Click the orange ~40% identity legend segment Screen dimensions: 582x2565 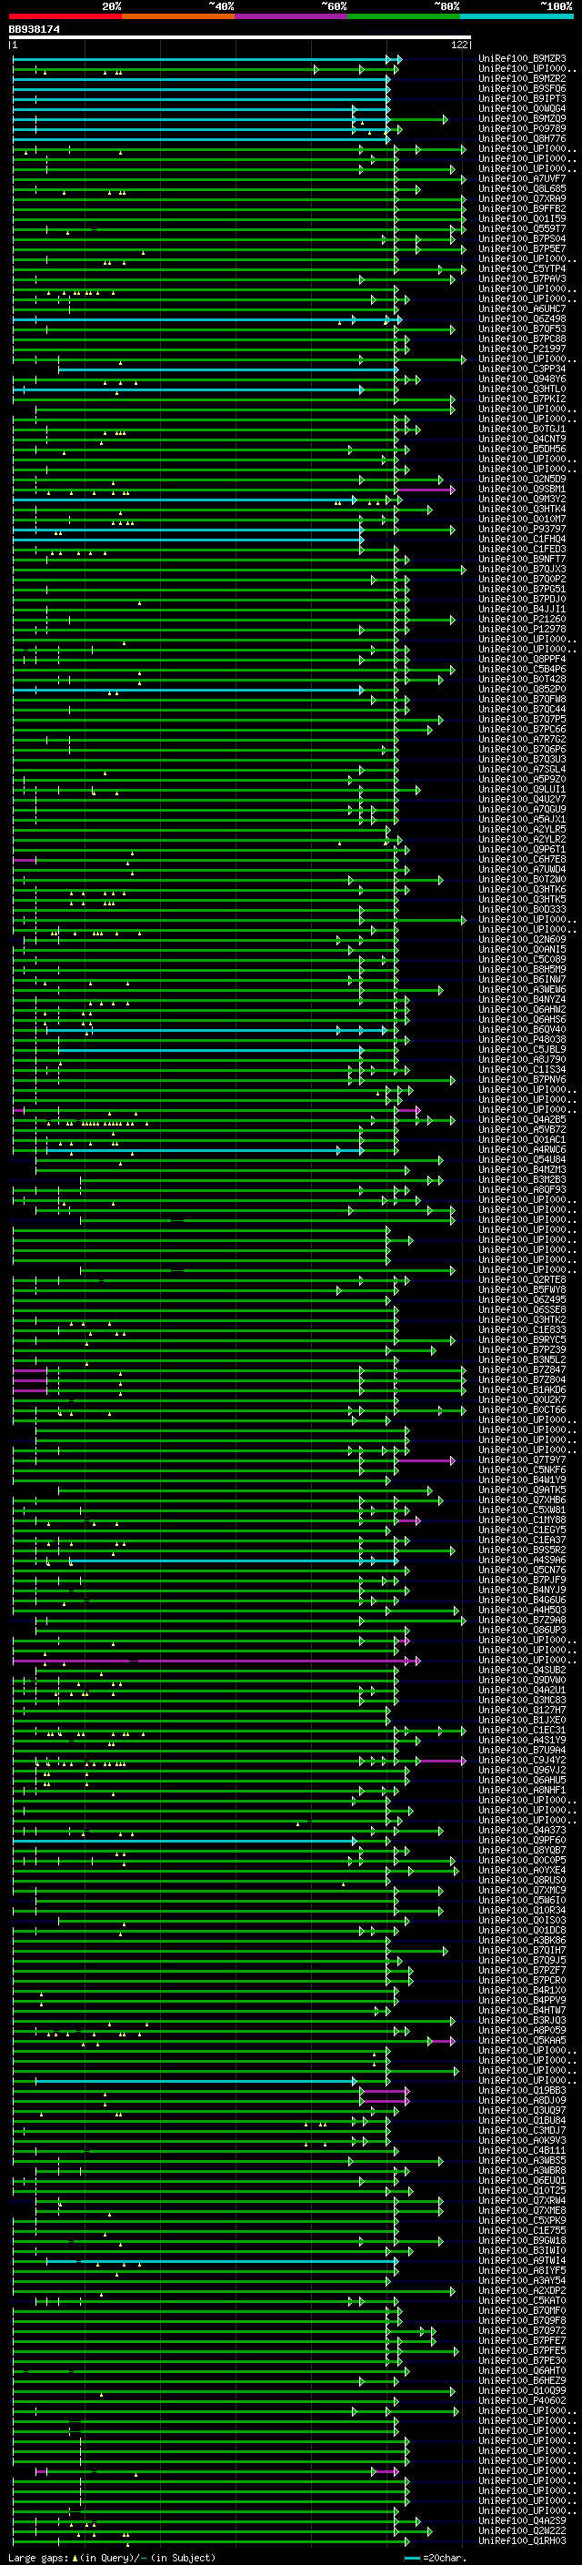178,16
